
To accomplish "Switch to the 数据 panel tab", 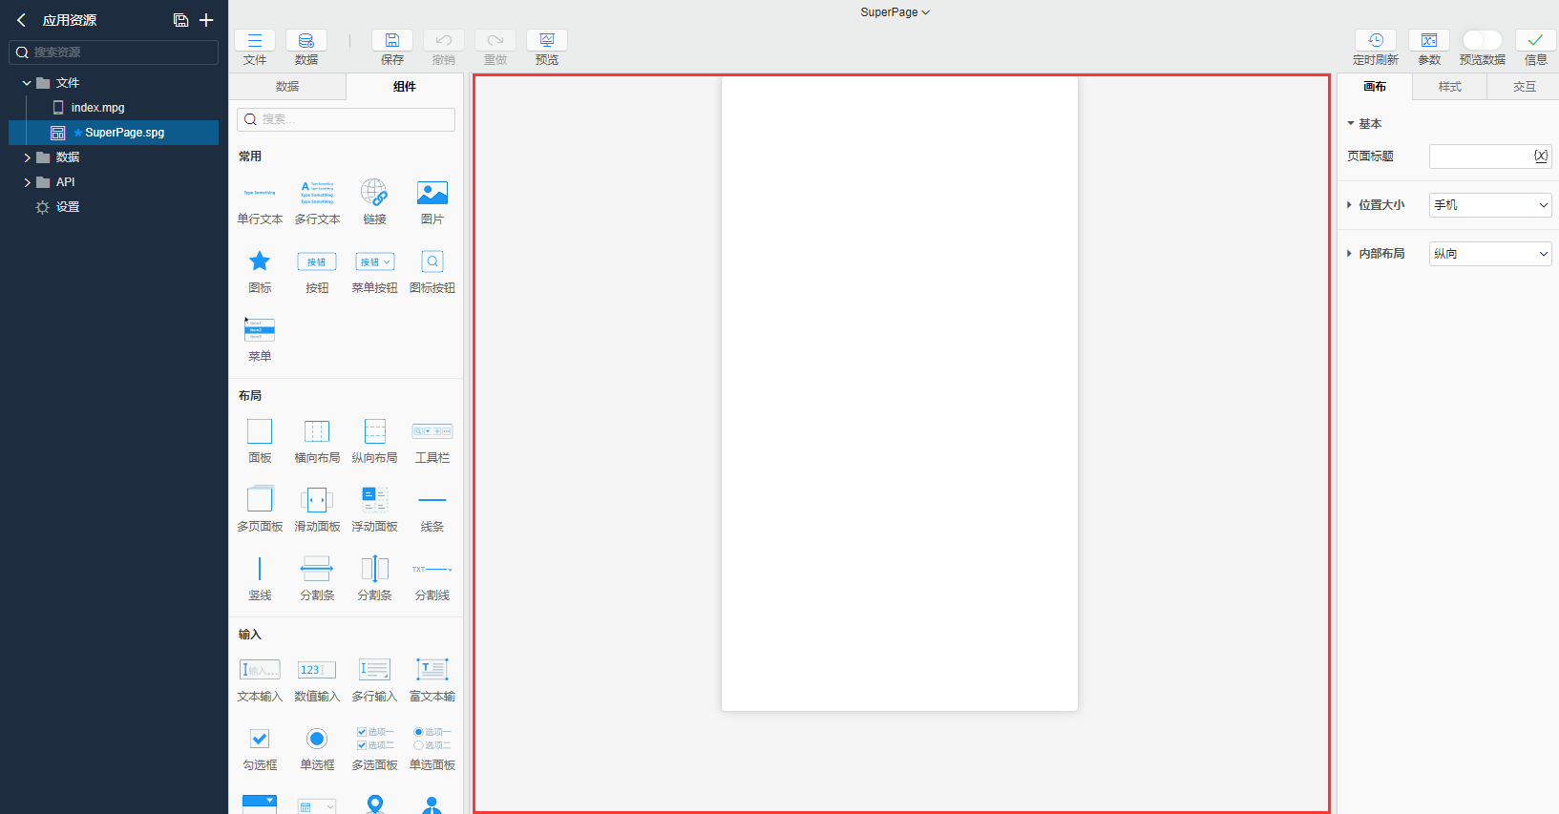I will coord(287,87).
